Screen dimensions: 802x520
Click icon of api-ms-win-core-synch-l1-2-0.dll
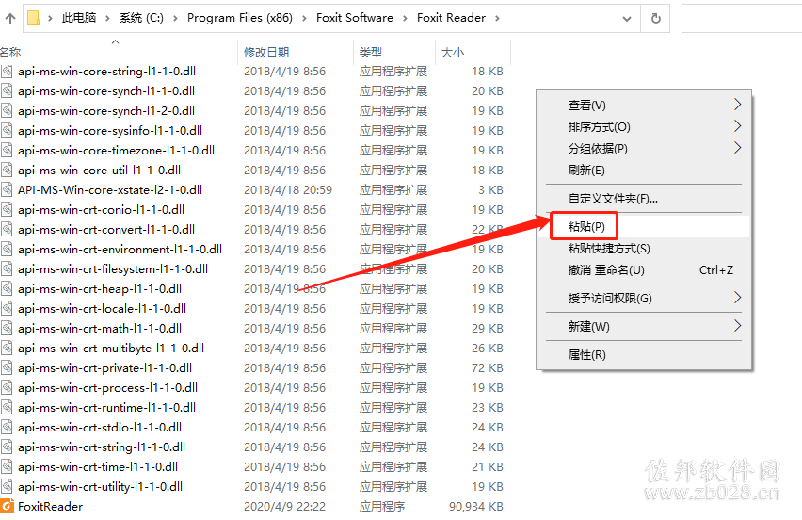click(7, 110)
